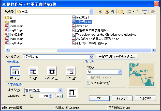Click the details list view icon
This screenshot has height=111, width=161.
pyautogui.click(x=144, y=11)
